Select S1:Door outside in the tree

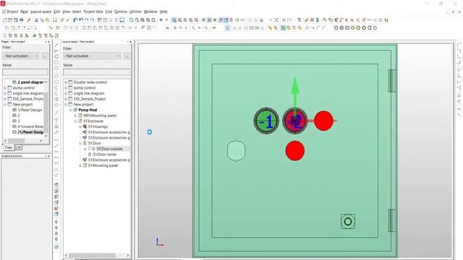tap(109, 149)
